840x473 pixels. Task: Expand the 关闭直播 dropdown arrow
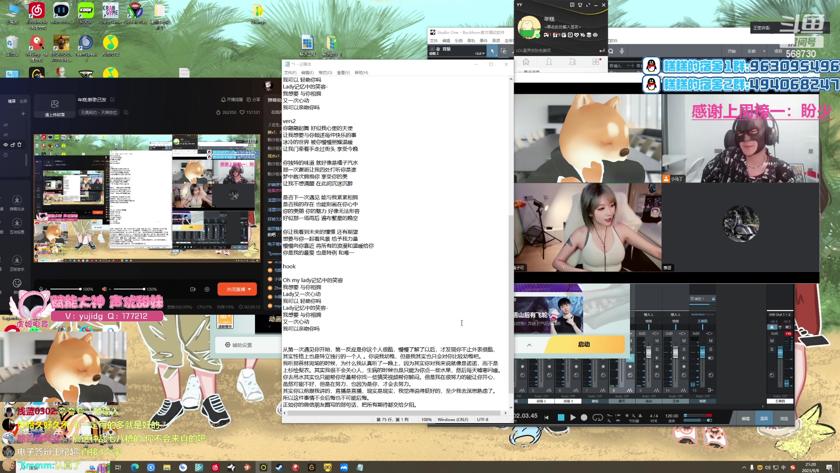pyautogui.click(x=250, y=289)
